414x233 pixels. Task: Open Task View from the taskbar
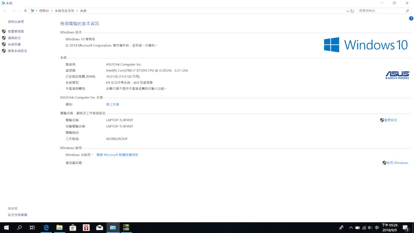point(32,228)
